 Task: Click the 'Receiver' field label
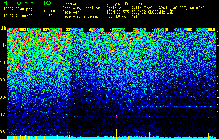(71, 12)
